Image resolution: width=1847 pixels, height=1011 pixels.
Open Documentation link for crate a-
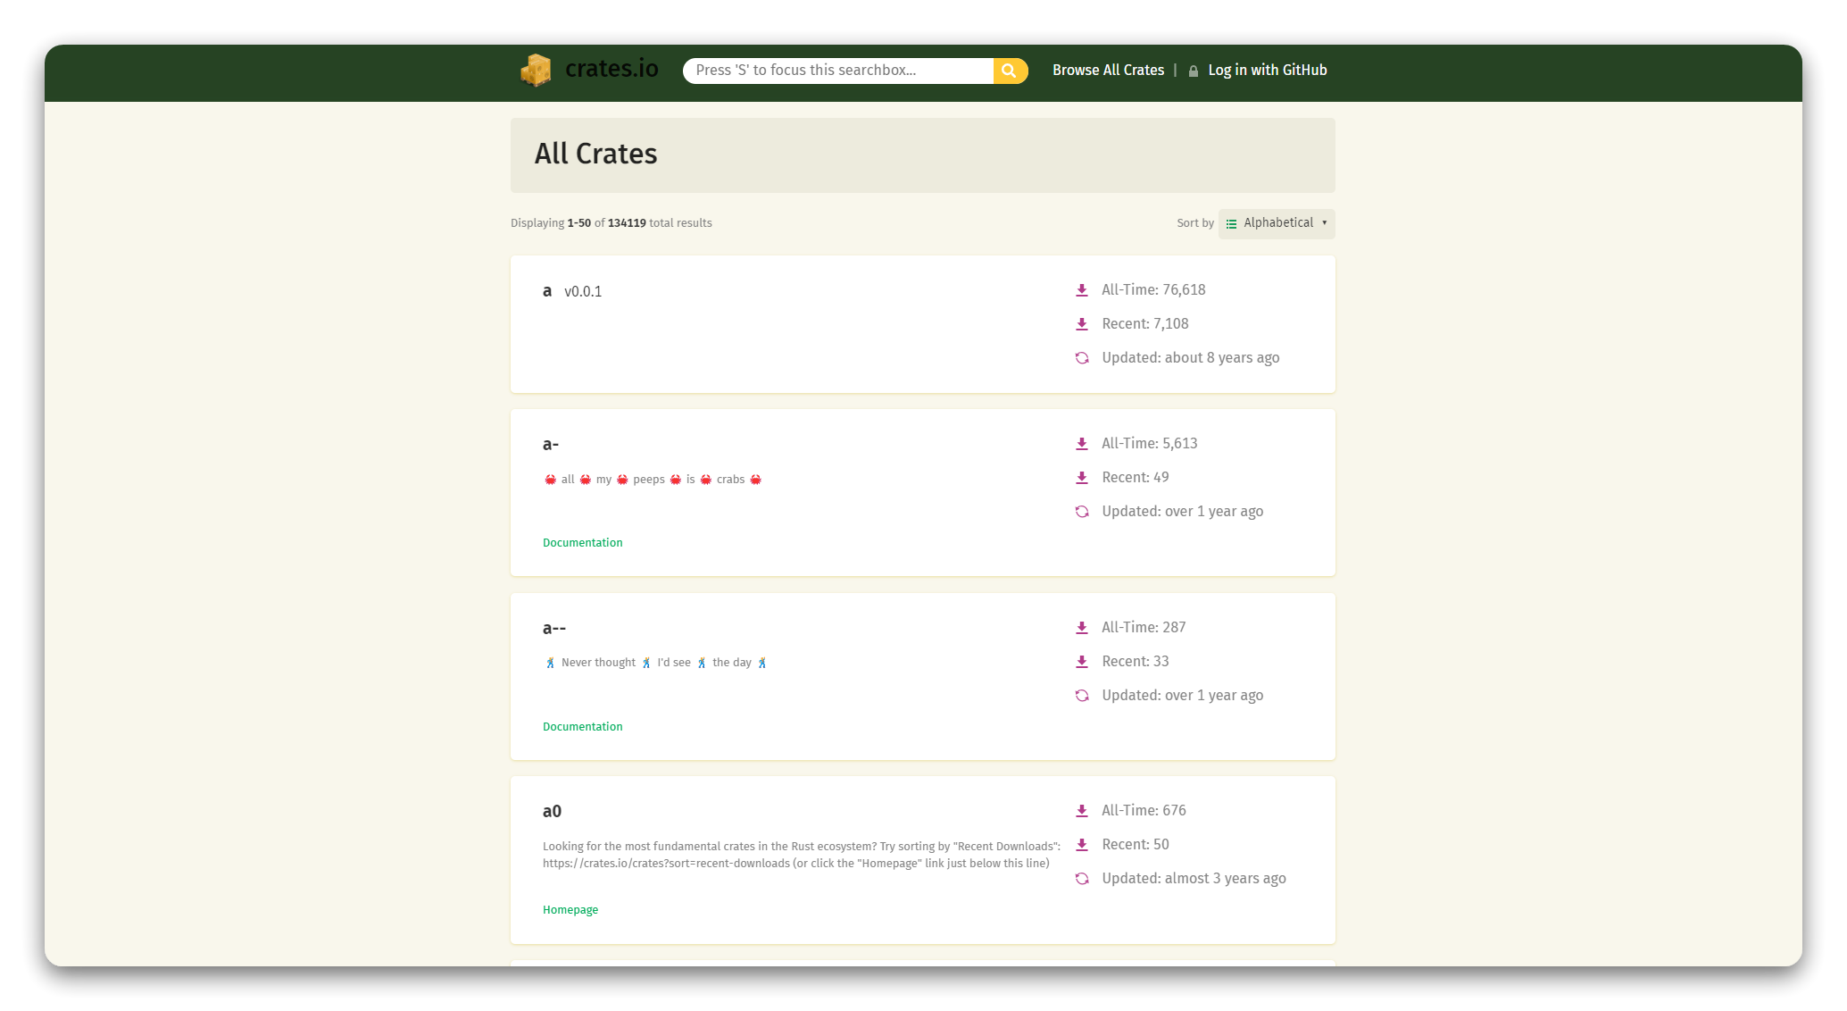tap(582, 543)
